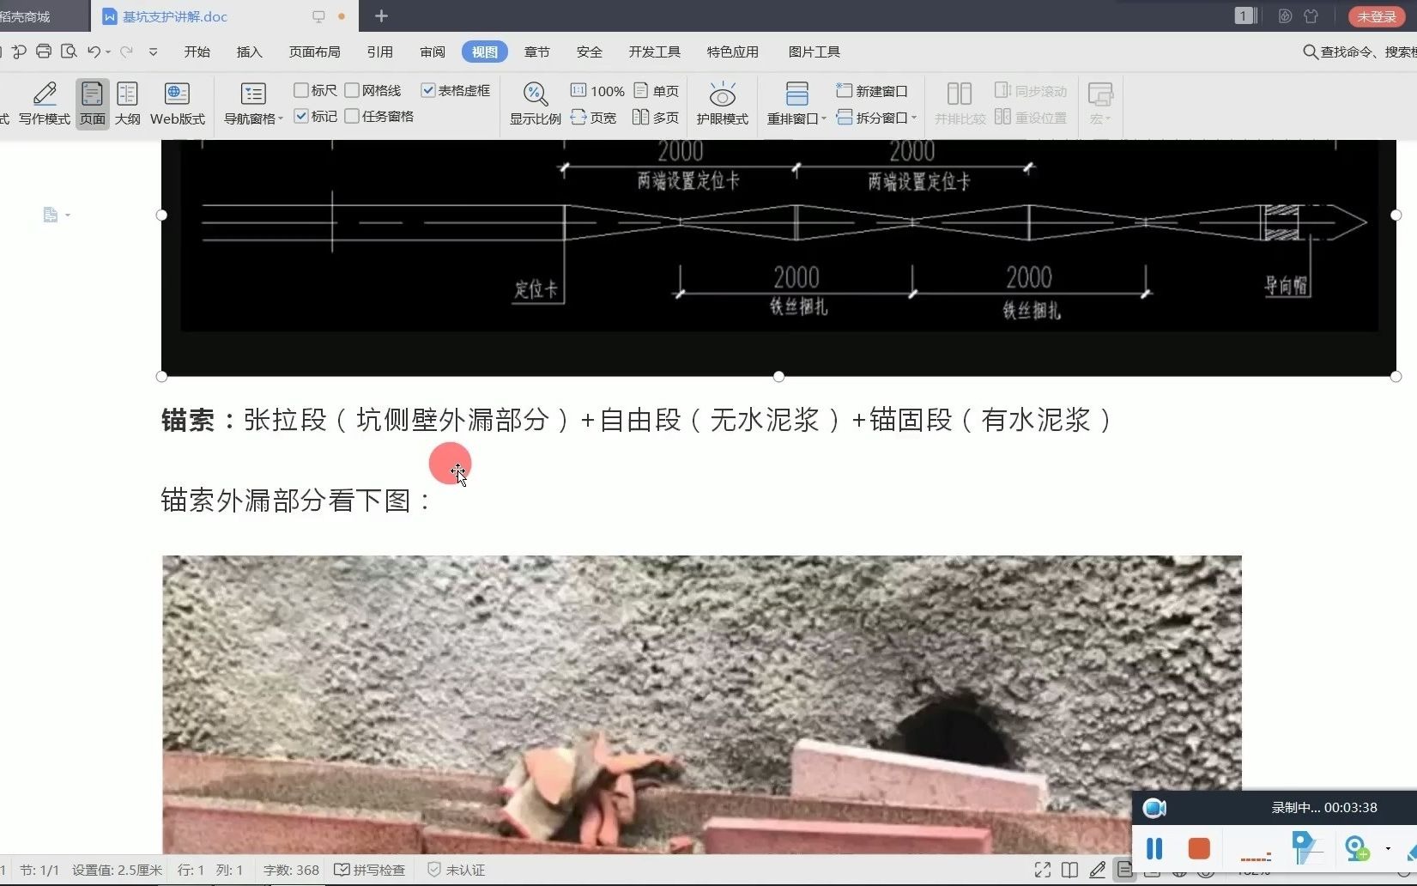Click the 未登录 login button
Viewport: 1417px width, 886px height.
point(1376,16)
